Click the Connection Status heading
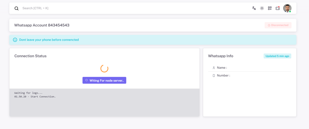The image size is (309, 129). pos(30,56)
